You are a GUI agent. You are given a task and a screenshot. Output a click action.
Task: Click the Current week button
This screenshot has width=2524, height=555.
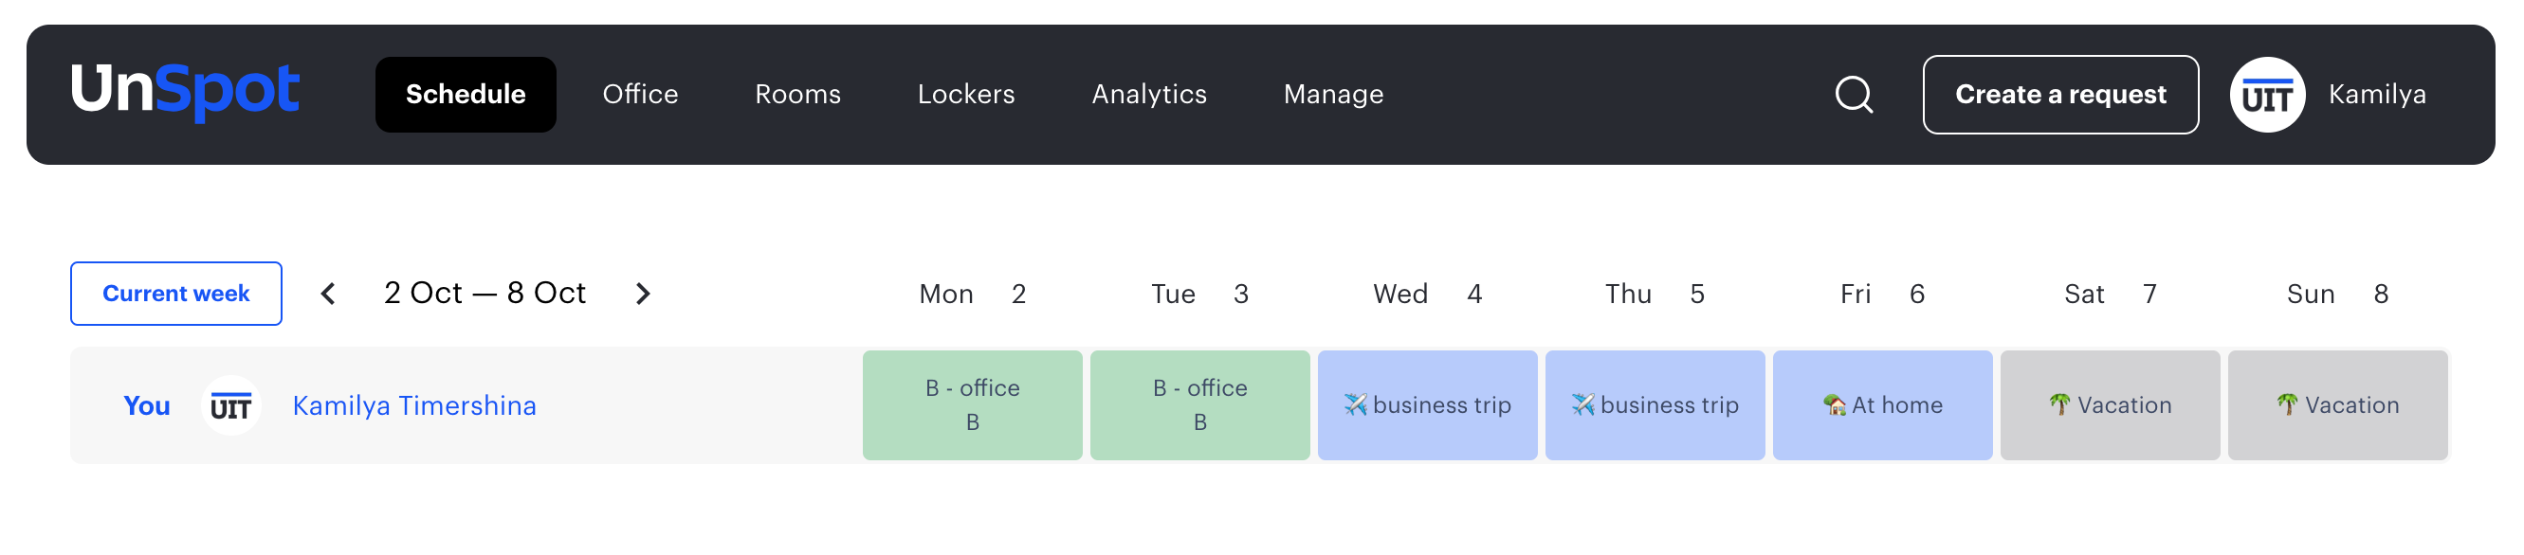point(176,294)
